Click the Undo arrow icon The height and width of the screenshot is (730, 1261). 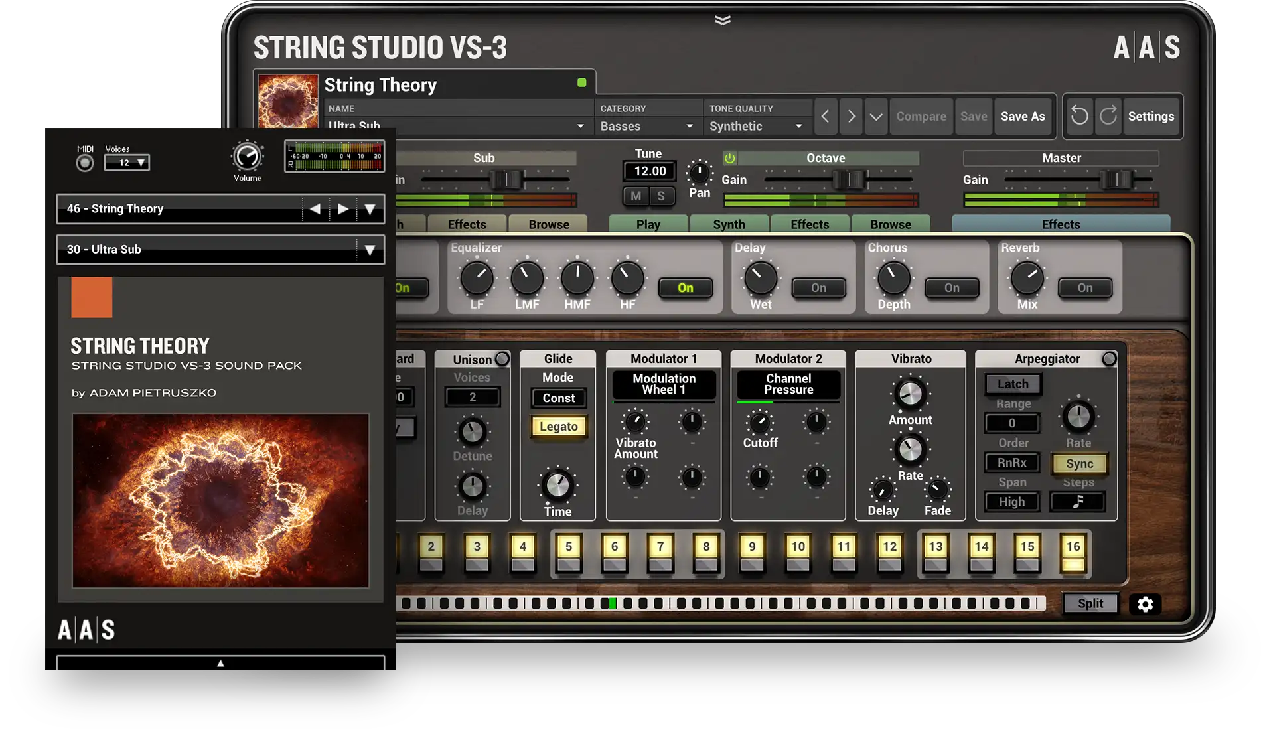click(1079, 116)
